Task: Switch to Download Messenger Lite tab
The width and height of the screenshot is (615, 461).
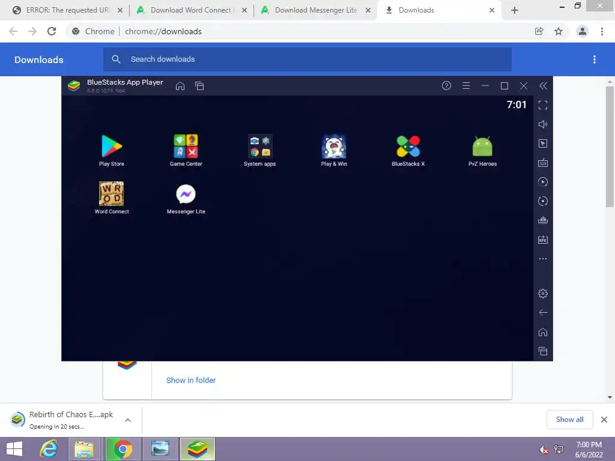Action: tap(315, 10)
